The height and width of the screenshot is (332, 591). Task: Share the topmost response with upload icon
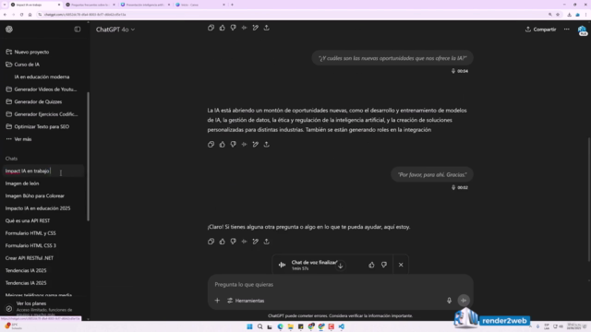(x=267, y=28)
